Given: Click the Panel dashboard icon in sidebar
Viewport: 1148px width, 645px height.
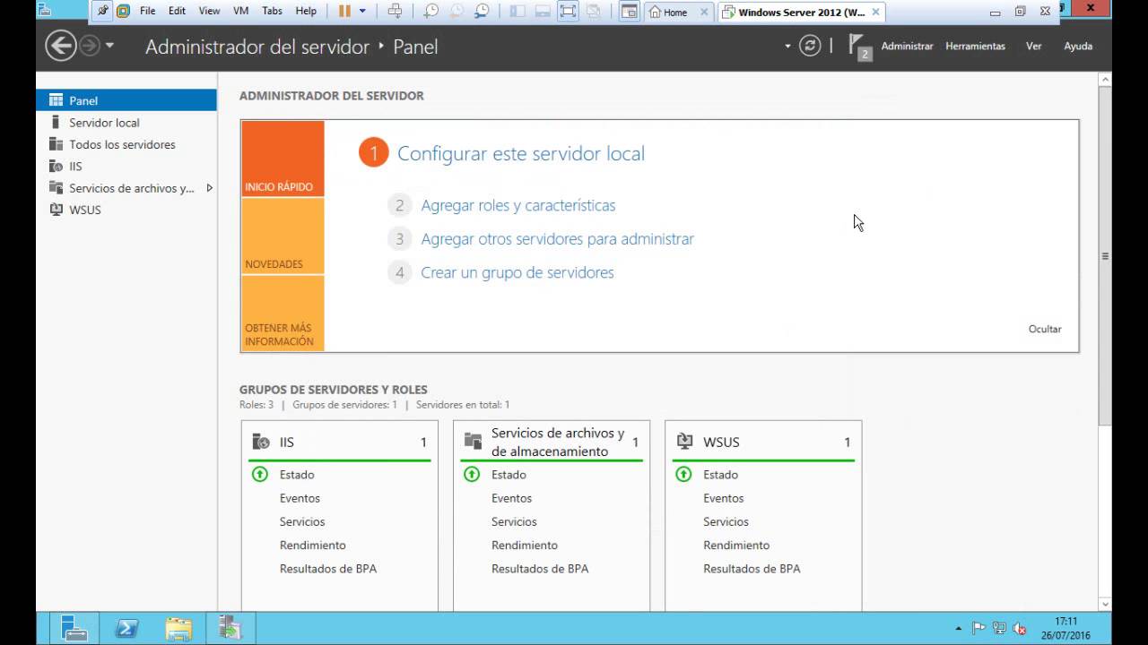Looking at the screenshot, I should pos(56,100).
